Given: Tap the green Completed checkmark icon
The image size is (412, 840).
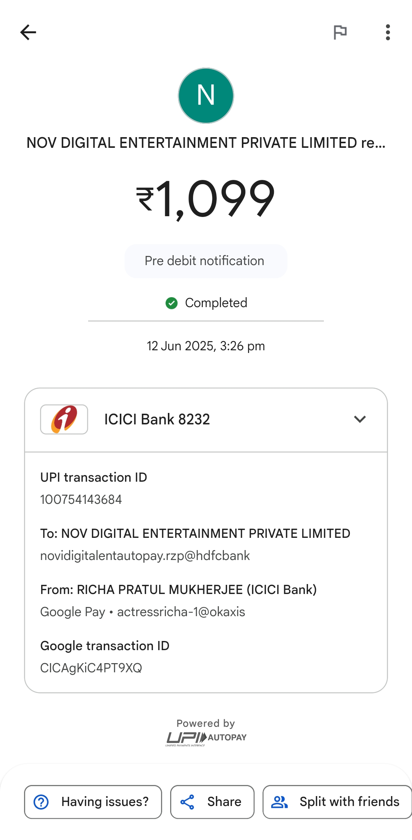Looking at the screenshot, I should [x=172, y=303].
